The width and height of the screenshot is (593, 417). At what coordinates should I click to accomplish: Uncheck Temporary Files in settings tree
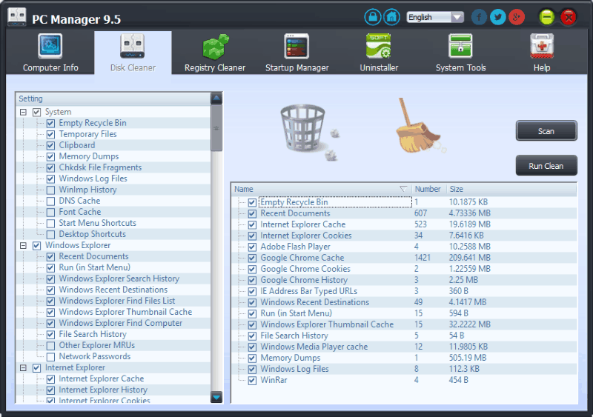[x=50, y=135]
